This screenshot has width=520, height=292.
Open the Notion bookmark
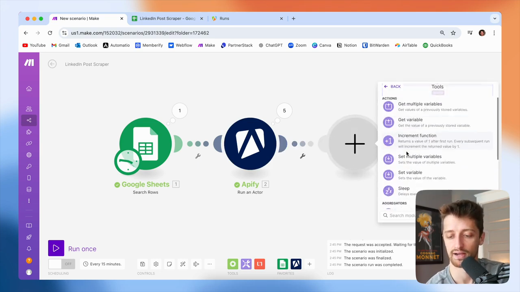tap(347, 45)
